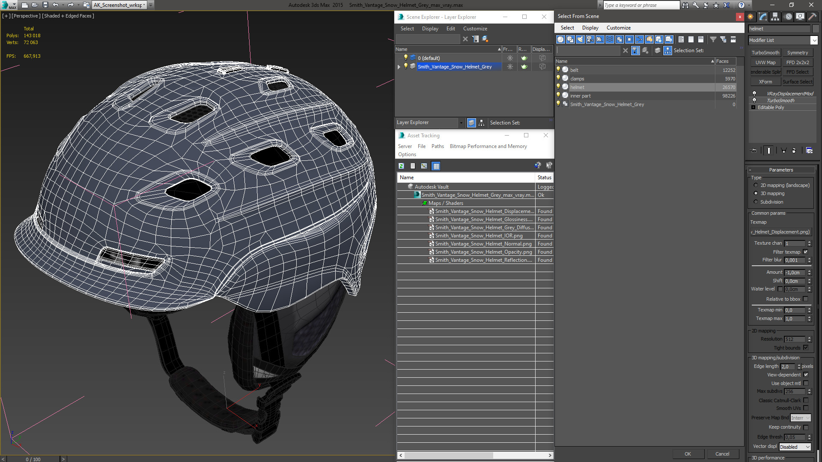
Task: Toggle VRayDisplacementMod lightbulb in stack
Action: 754,93
